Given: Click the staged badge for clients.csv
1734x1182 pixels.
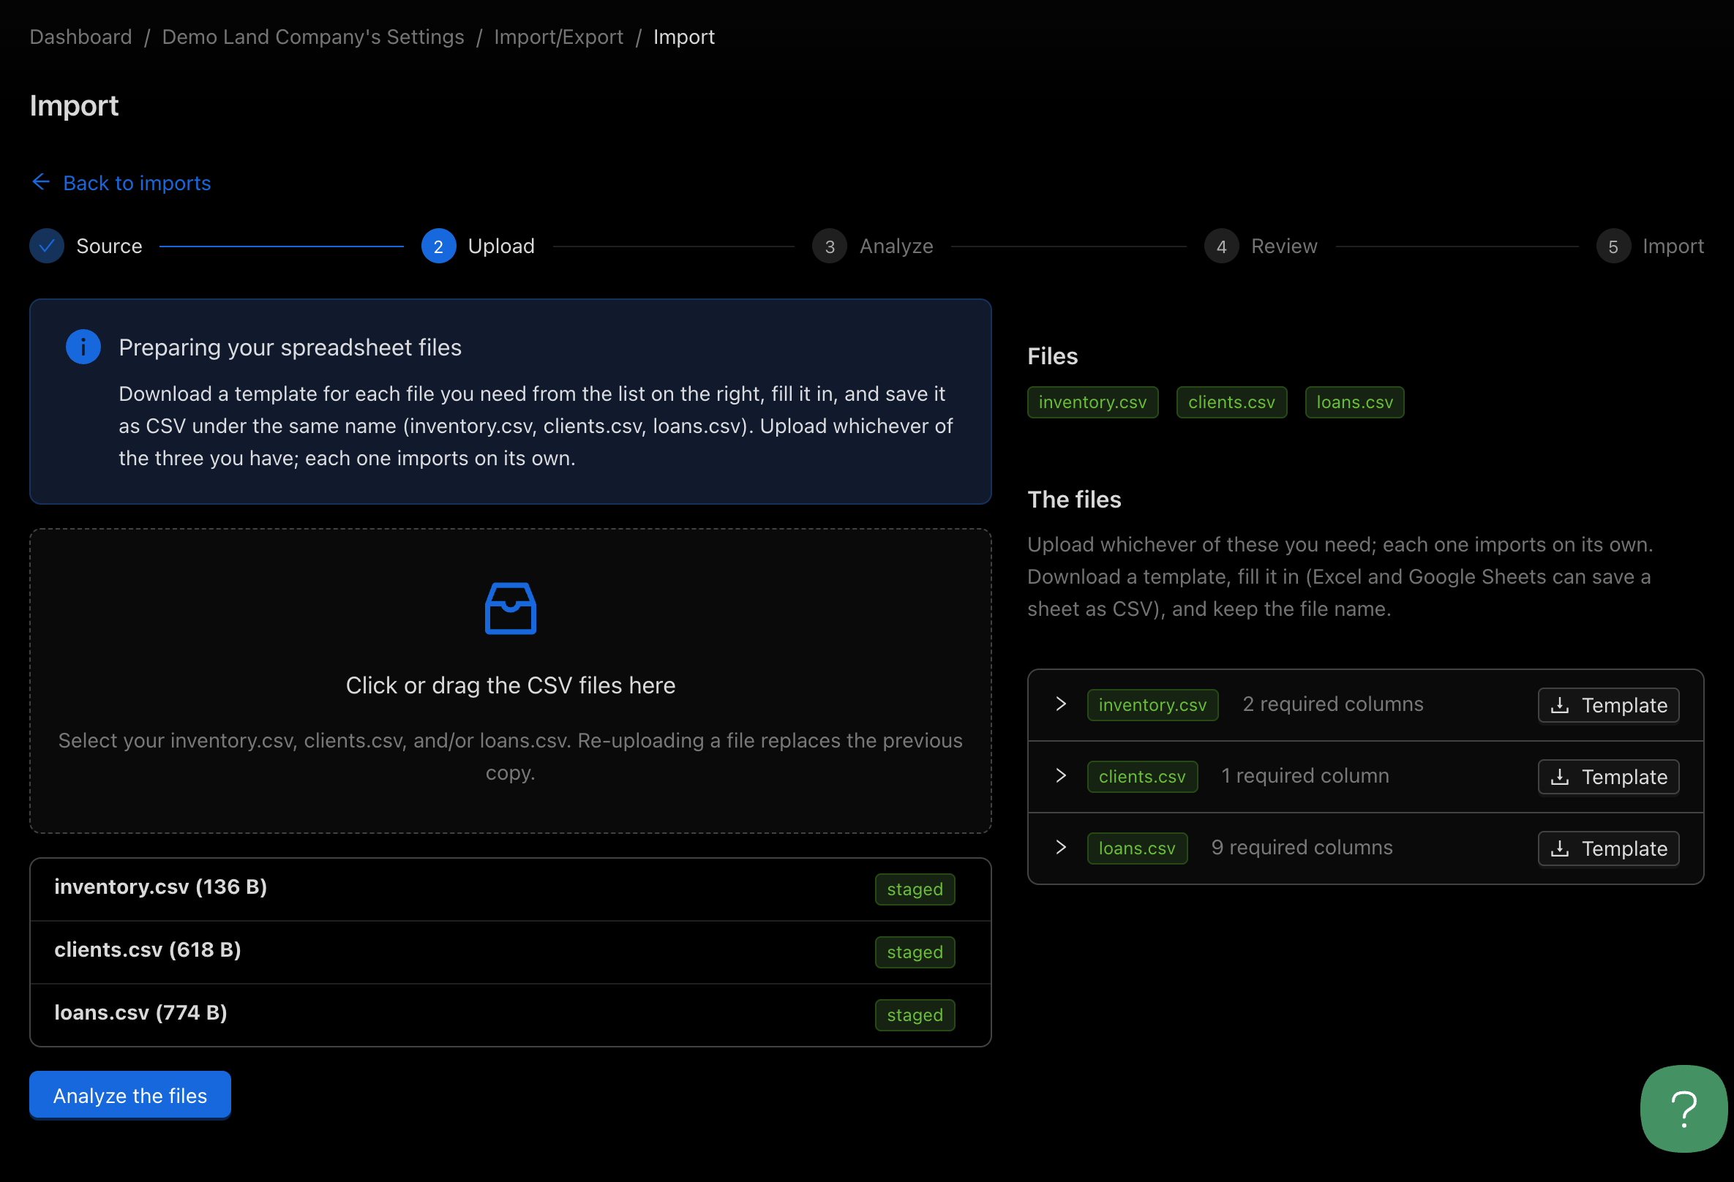Looking at the screenshot, I should [x=915, y=952].
